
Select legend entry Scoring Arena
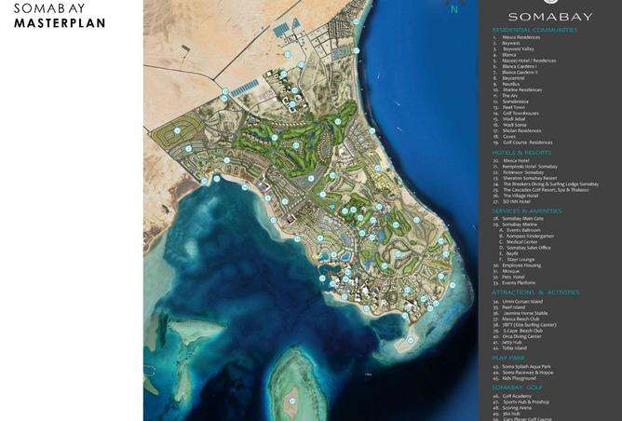[512, 408]
